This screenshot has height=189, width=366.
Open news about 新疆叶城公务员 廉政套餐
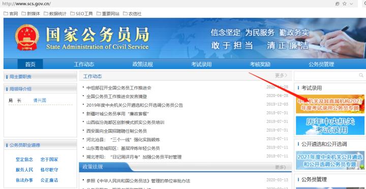click(117, 114)
